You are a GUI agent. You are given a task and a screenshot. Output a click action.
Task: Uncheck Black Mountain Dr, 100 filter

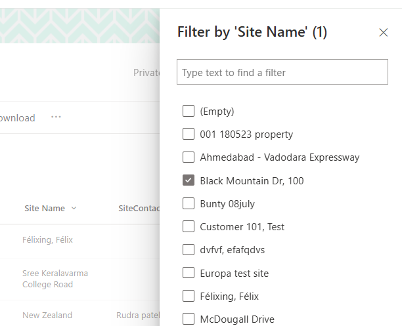(x=189, y=180)
